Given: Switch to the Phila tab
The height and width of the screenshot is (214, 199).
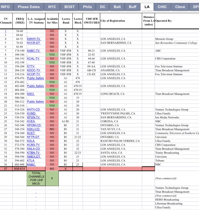Looking at the screenshot, I should (x=87, y=7).
